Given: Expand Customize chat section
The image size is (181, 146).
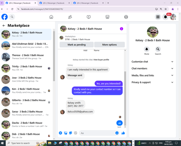Looking at the screenshot, I should point(152,62).
